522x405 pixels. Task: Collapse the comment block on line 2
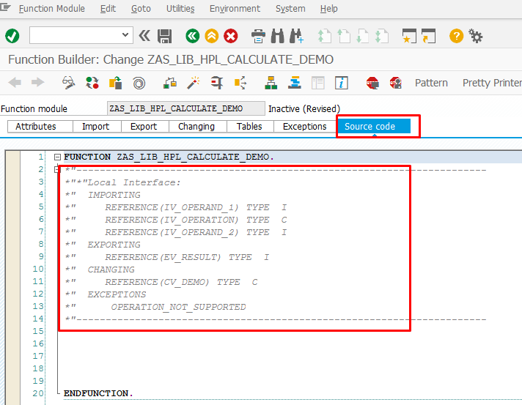click(x=56, y=170)
